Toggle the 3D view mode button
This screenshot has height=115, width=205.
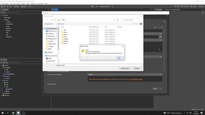pyautogui.click(x=30, y=6)
